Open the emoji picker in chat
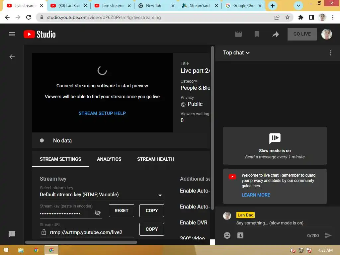 [227, 235]
